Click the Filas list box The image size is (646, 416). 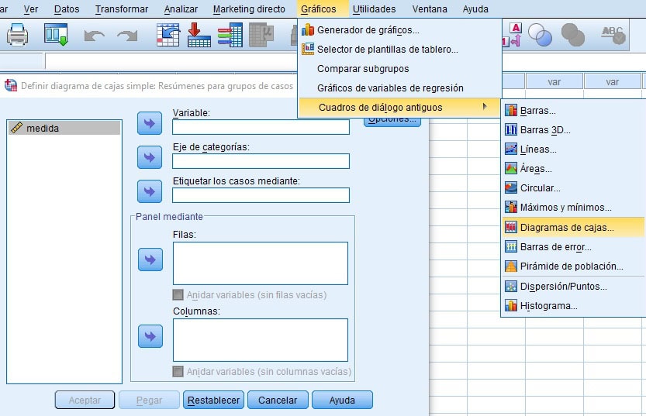(x=261, y=263)
